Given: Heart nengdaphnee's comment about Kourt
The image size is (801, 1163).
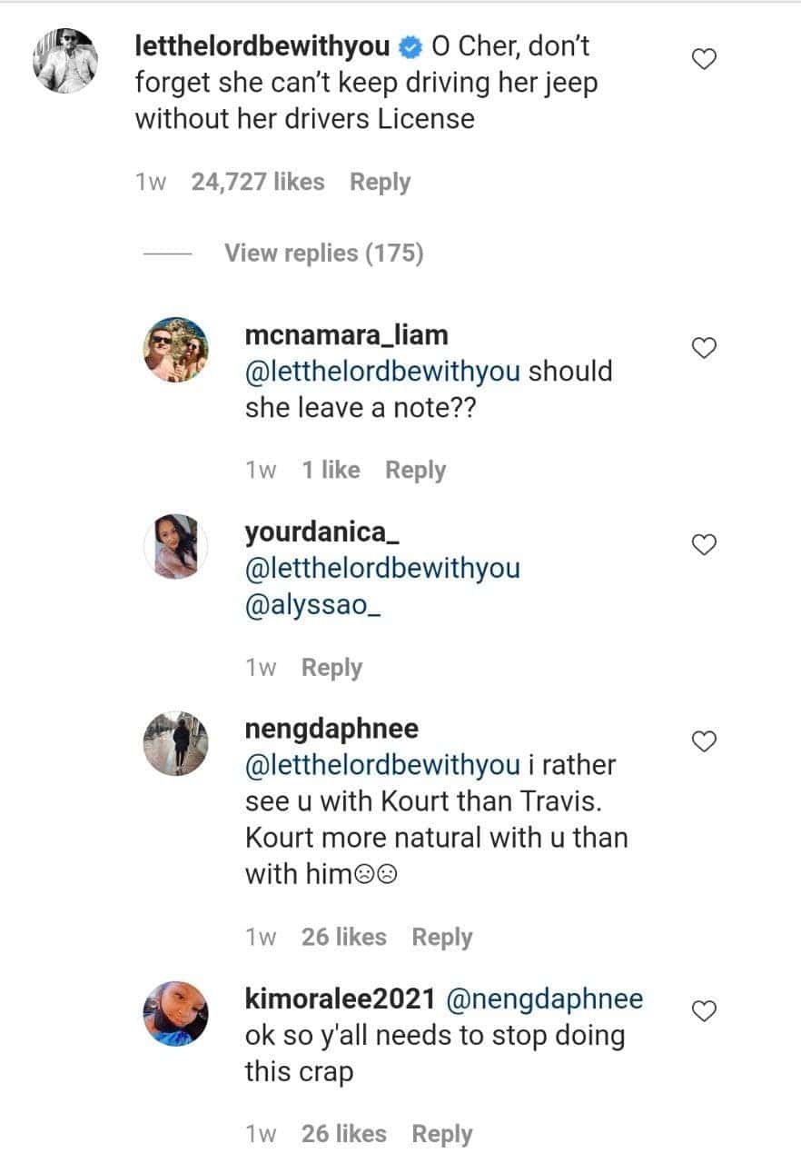Looking at the screenshot, I should tap(705, 741).
